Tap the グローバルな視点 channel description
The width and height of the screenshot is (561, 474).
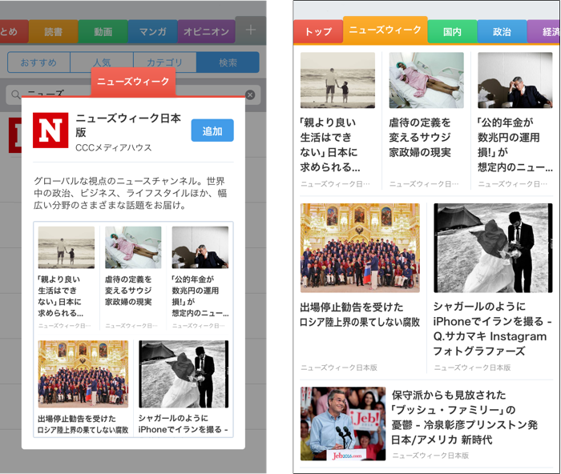[130, 193]
